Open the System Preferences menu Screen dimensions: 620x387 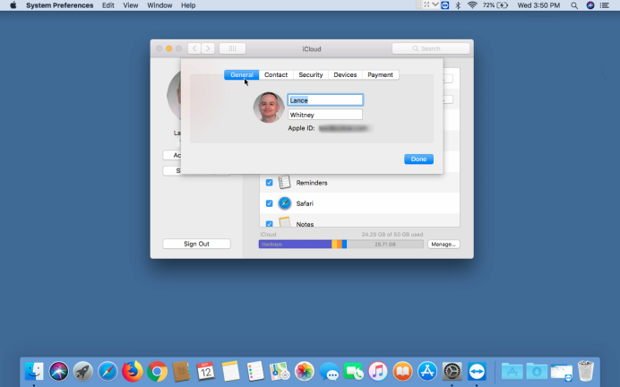pyautogui.click(x=60, y=5)
